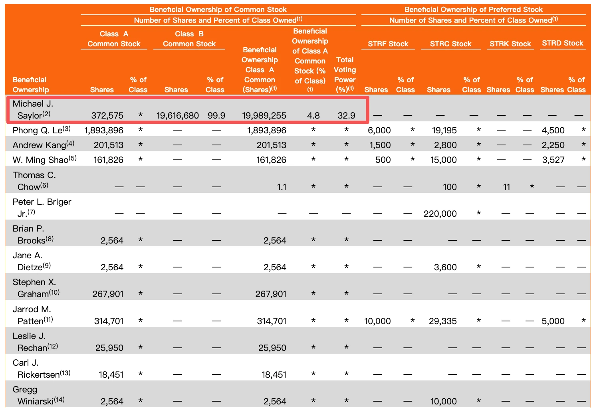Select the Class B Common Stock header
Viewport: 595px width, 408px height.
pos(189,39)
